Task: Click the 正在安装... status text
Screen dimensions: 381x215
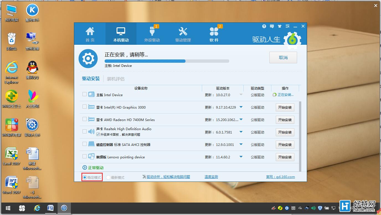Action: pyautogui.click(x=285, y=95)
